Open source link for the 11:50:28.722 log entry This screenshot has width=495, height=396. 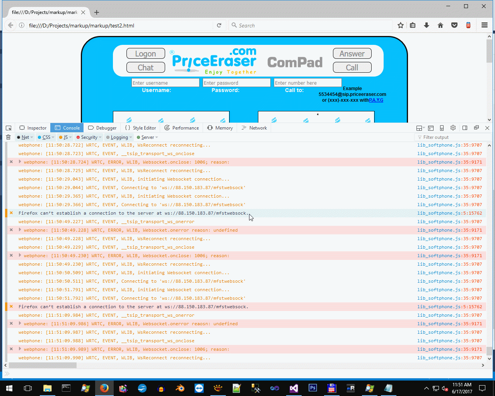coord(450,145)
